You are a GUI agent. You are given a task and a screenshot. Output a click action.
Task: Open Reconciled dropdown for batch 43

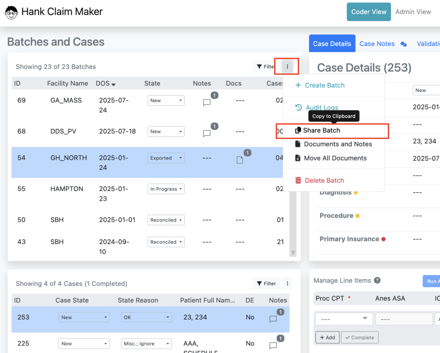pos(166,242)
